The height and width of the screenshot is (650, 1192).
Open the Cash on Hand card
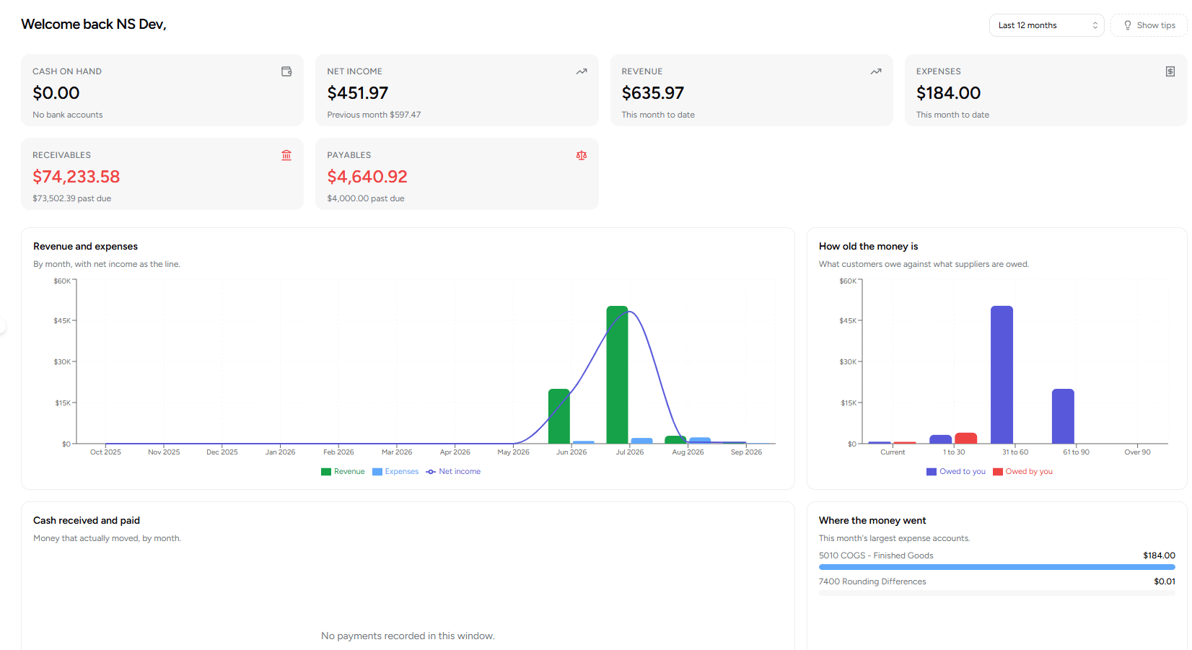162,90
